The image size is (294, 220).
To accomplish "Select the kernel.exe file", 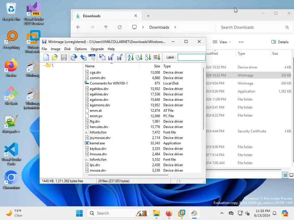I will 97,143.
